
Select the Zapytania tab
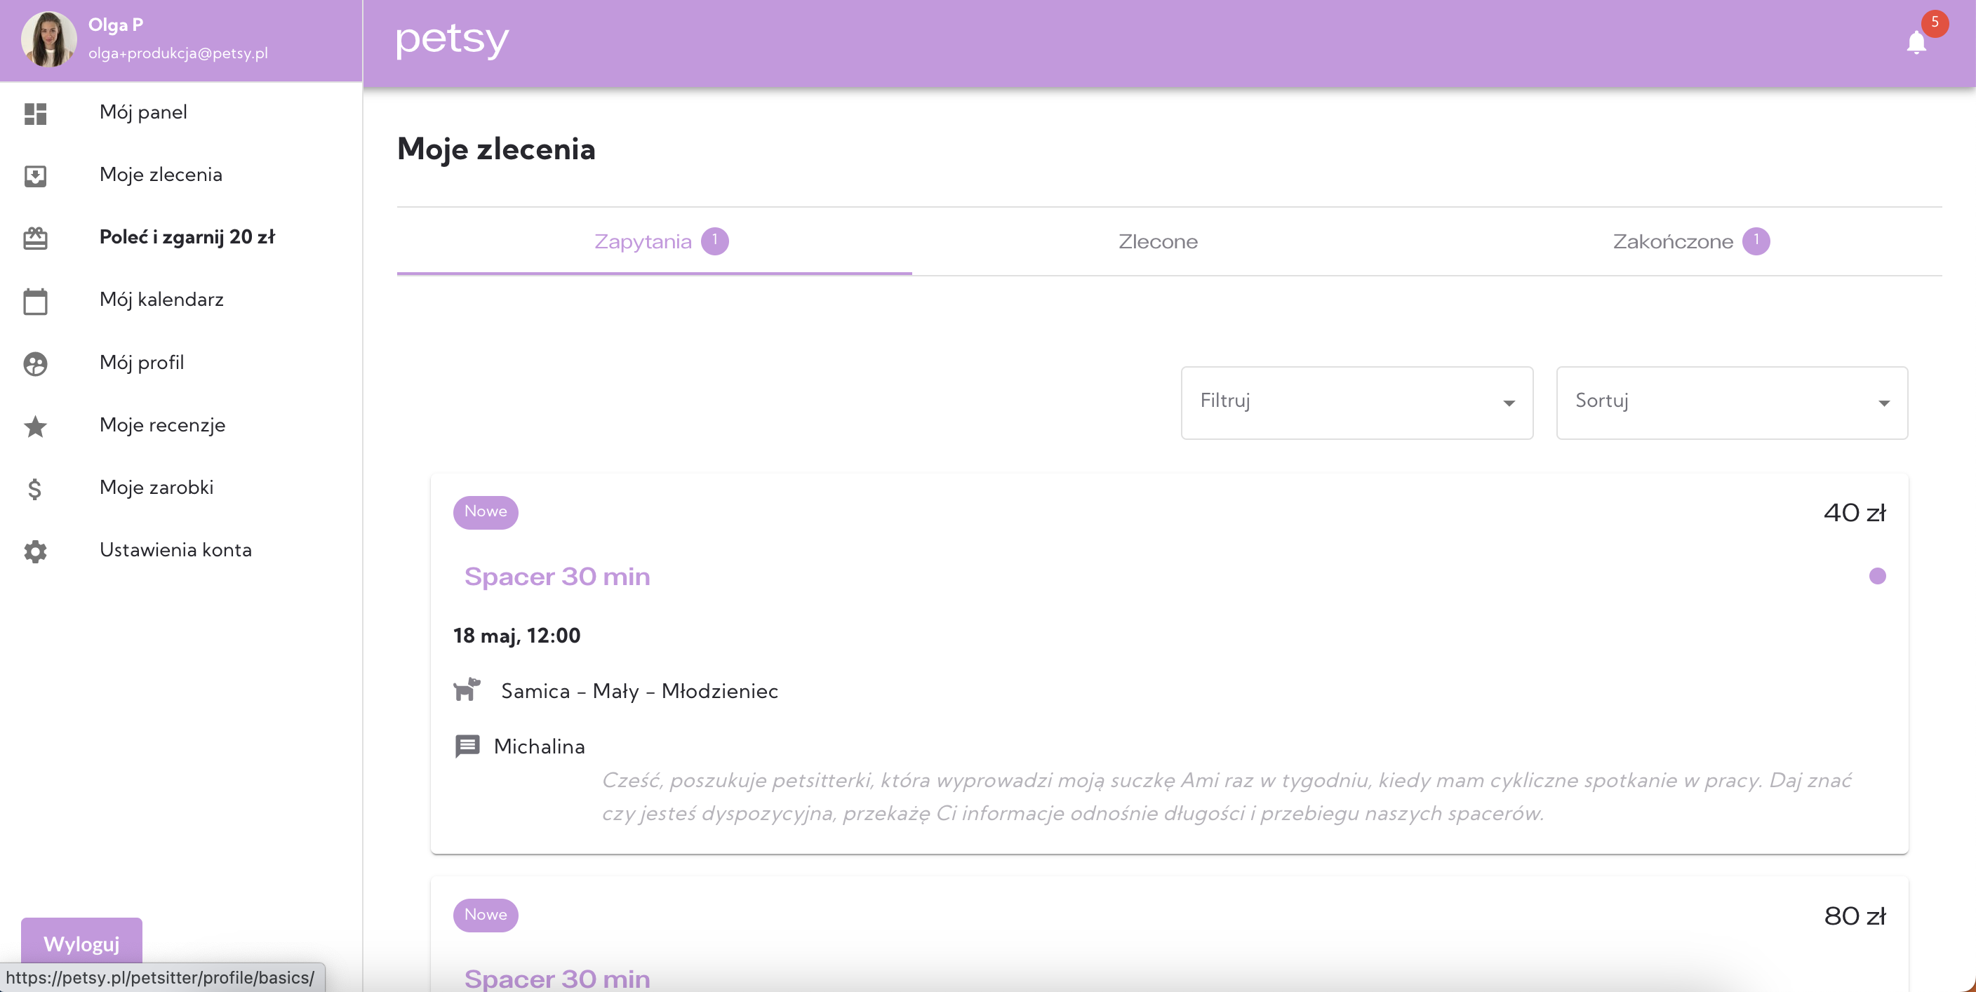click(654, 241)
